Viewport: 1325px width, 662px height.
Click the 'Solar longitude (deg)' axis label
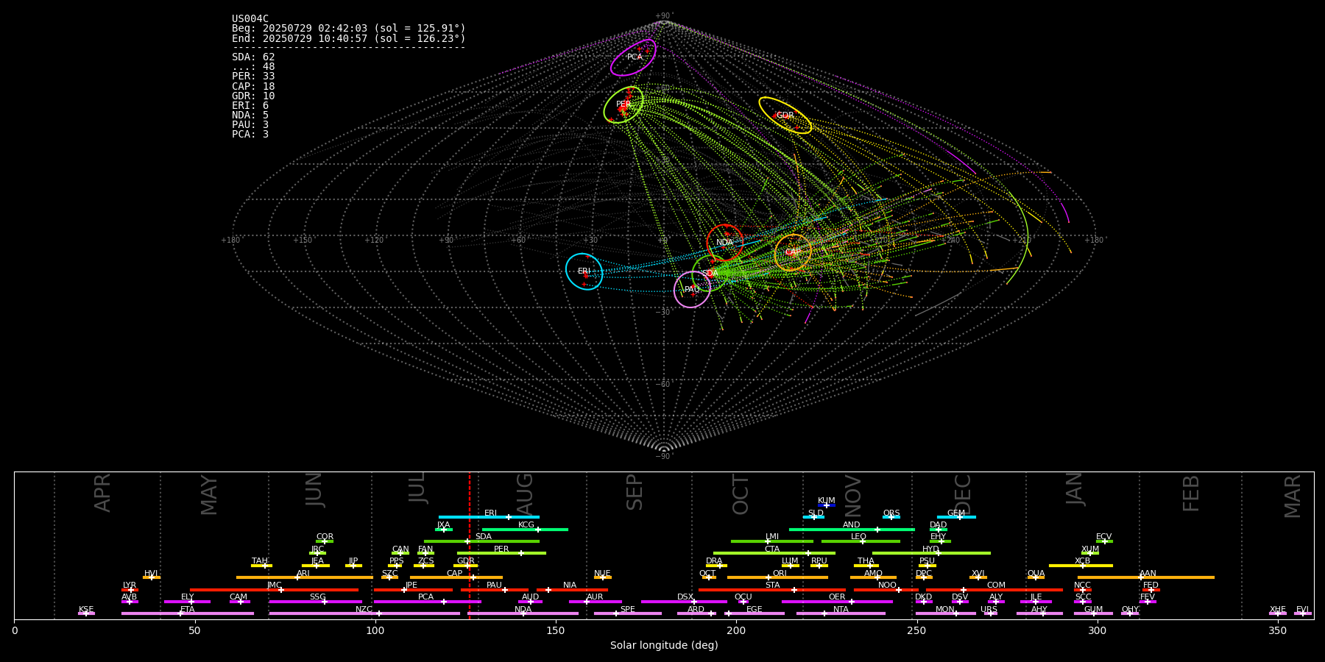pyautogui.click(x=664, y=646)
